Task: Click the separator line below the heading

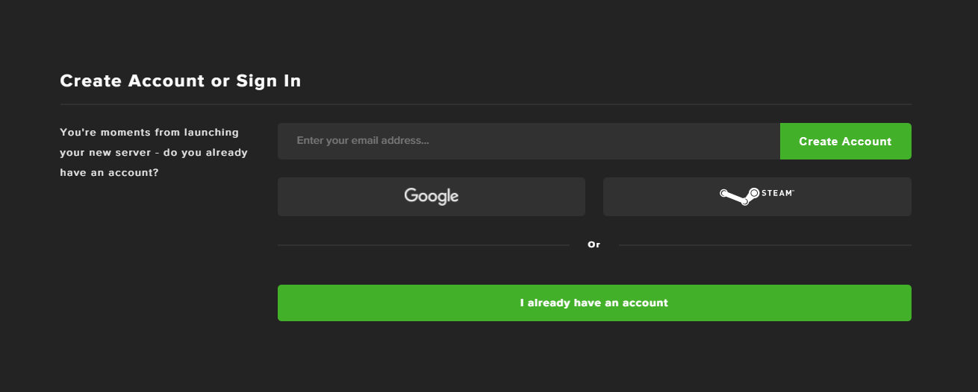Action: tap(485, 104)
